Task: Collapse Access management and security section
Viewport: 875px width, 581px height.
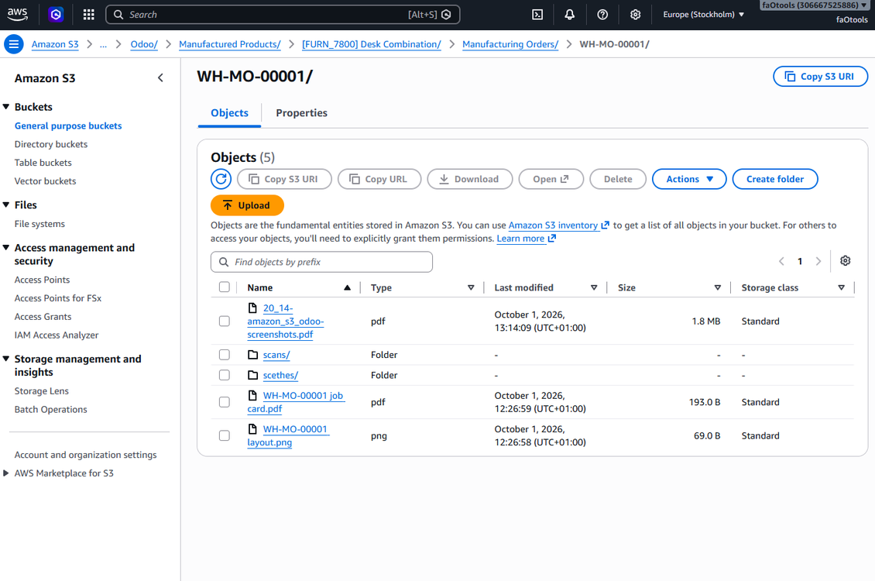Action: 6,248
